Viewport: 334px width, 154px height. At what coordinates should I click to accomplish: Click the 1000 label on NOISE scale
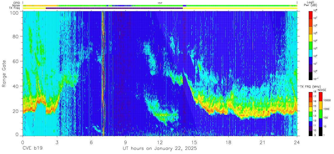[x=326, y=109]
